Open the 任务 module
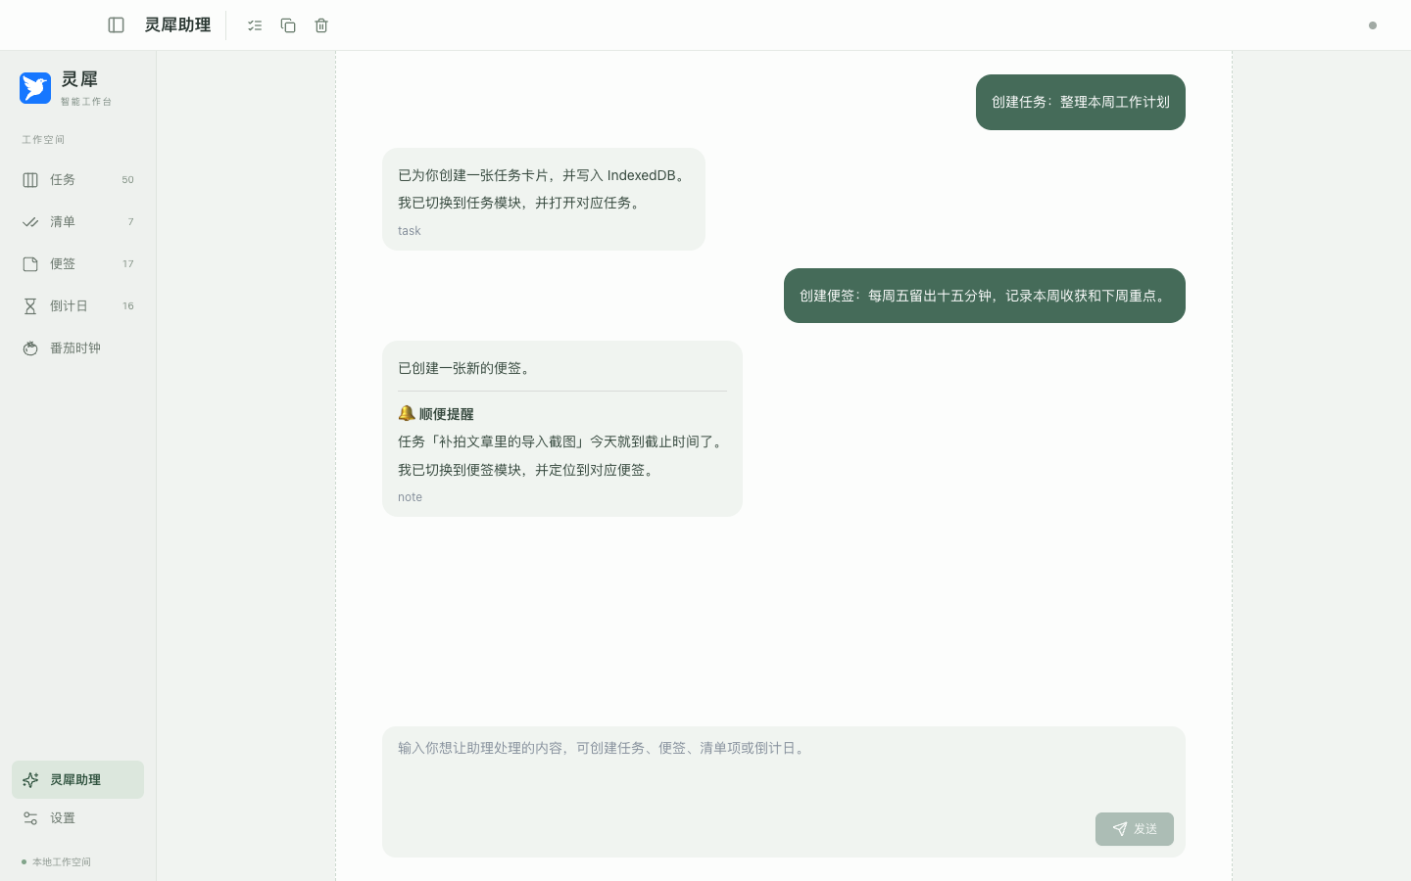 click(77, 180)
